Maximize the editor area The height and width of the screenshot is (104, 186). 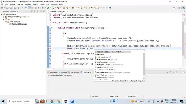184,12
